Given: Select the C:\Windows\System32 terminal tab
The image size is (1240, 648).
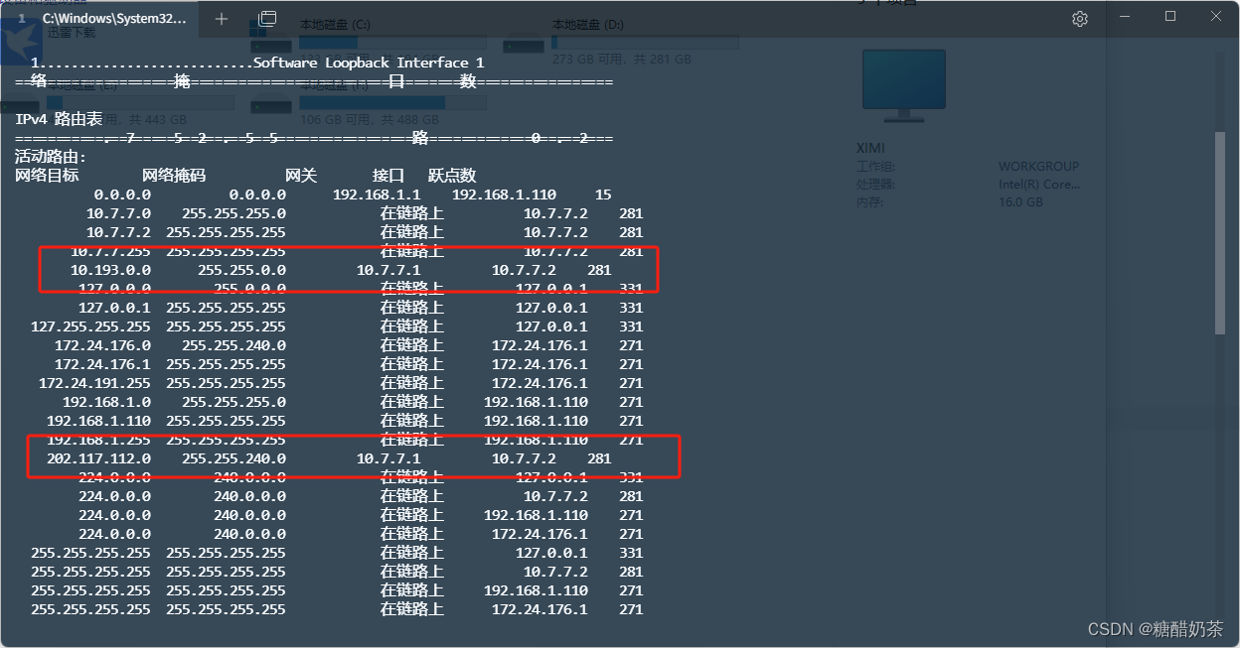Looking at the screenshot, I should click(99, 19).
